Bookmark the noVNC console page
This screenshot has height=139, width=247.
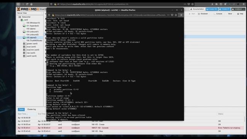pos(176,15)
